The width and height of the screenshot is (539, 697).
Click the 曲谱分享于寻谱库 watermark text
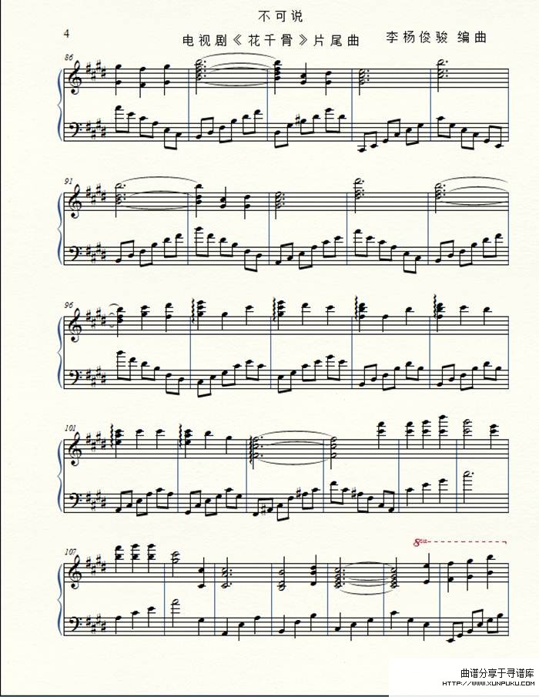497,673
